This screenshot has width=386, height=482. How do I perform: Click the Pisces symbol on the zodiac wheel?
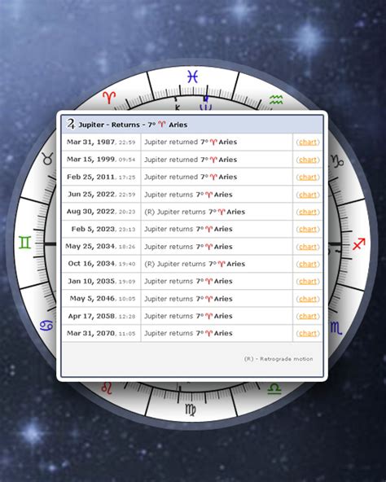[x=192, y=77]
